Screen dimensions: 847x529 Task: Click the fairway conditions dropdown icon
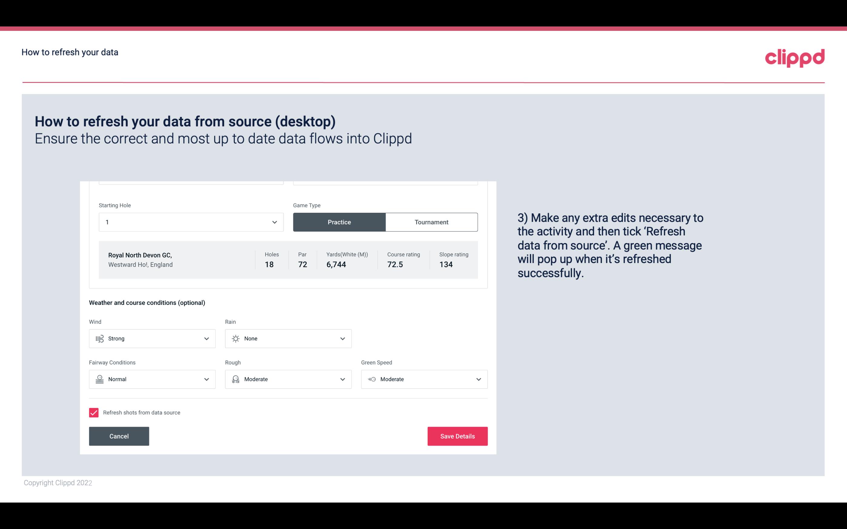pyautogui.click(x=206, y=379)
